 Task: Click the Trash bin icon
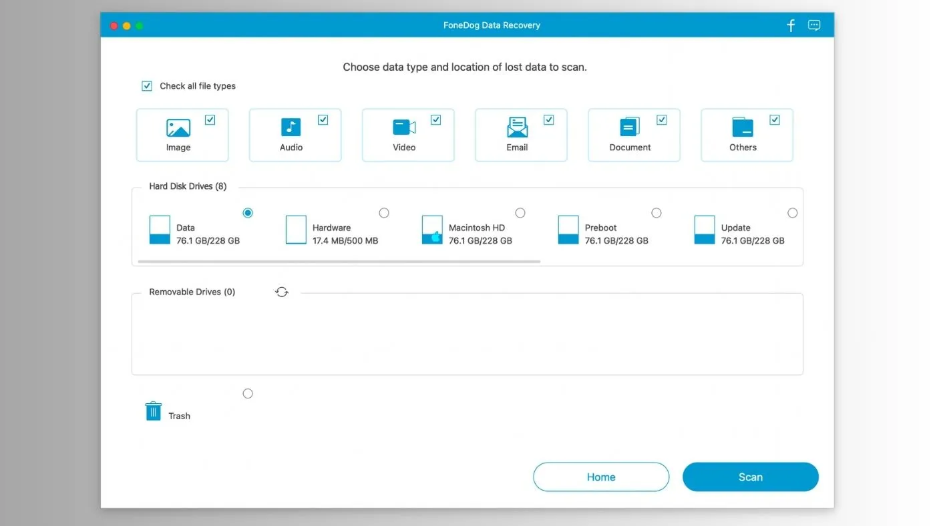pyautogui.click(x=154, y=411)
